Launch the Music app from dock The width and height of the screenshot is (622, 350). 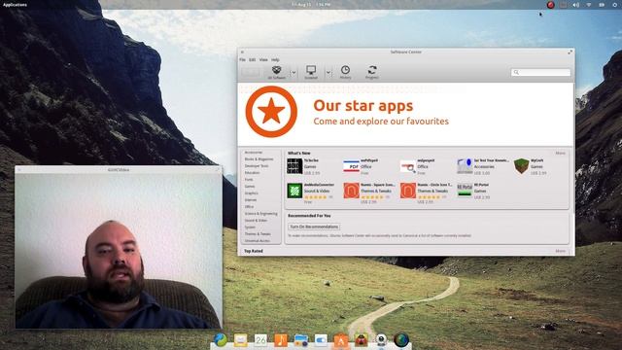point(281,340)
